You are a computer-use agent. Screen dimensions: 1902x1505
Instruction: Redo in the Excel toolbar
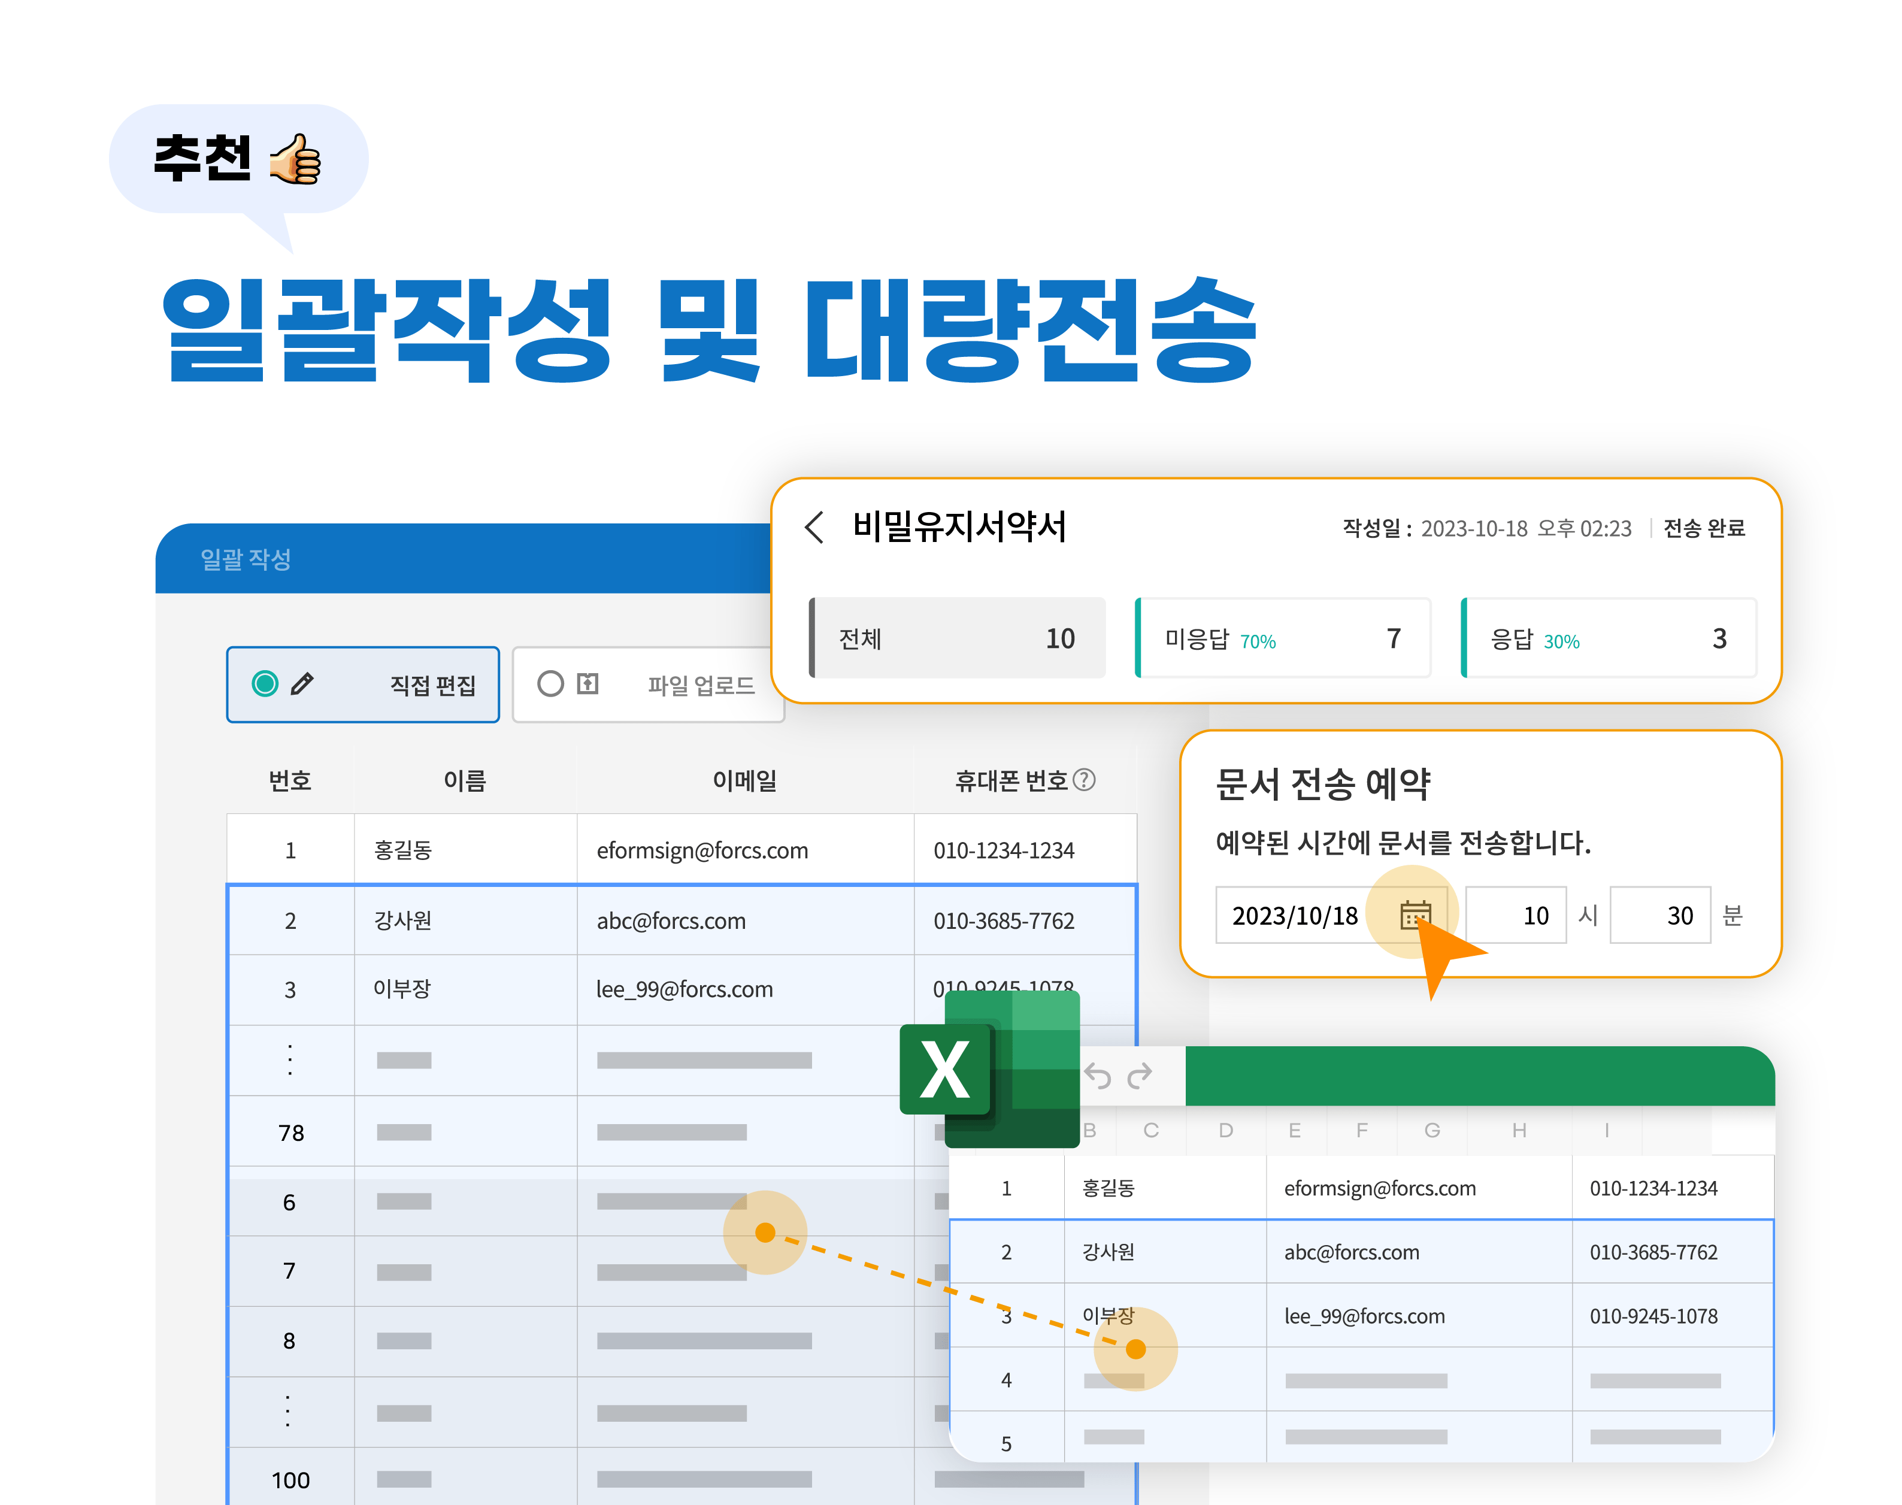[x=1140, y=1076]
